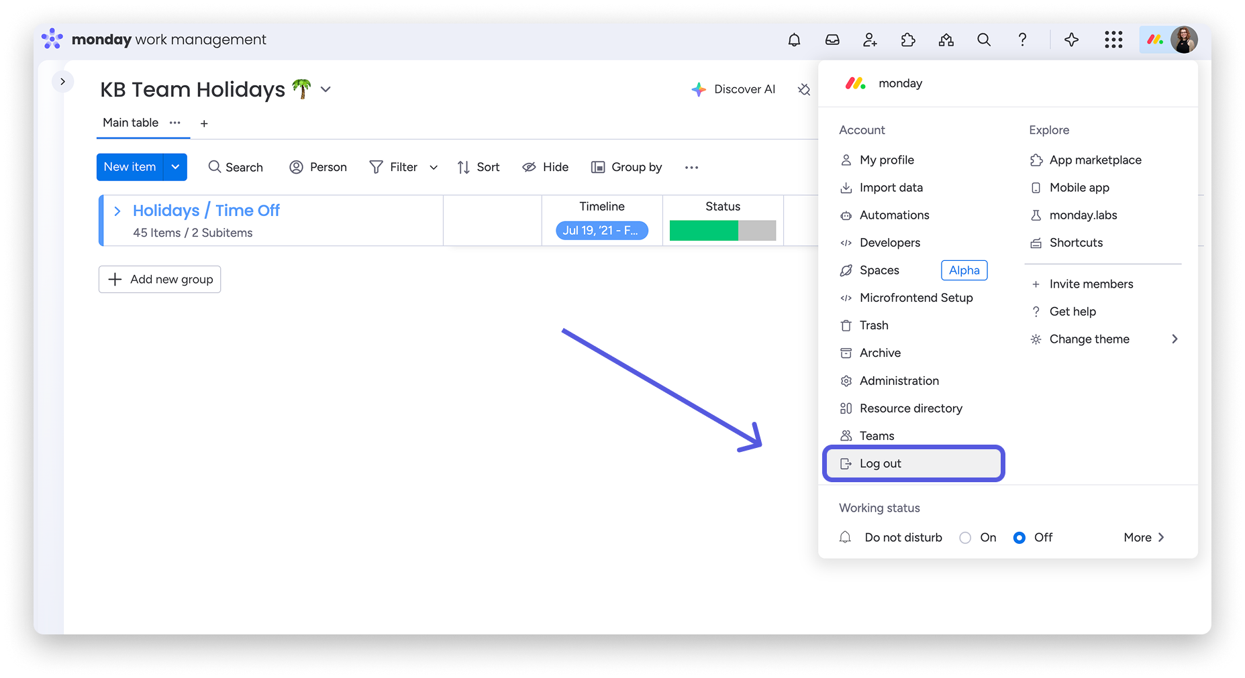Open the Person filter
Image resolution: width=1245 pixels, height=678 pixels.
pyautogui.click(x=318, y=167)
